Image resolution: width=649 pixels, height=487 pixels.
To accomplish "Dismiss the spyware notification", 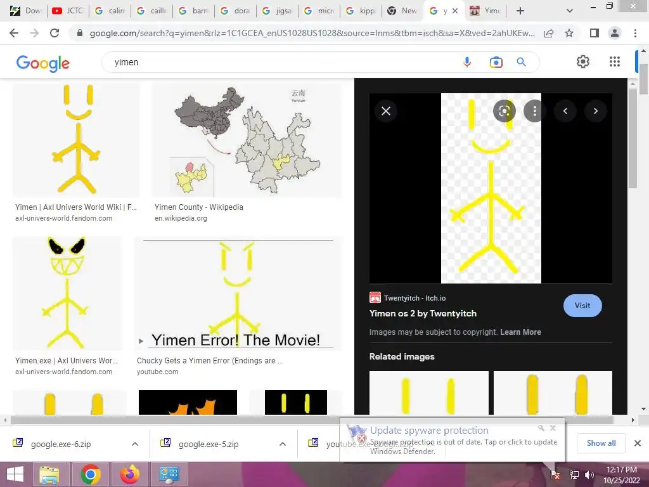I will 553,428.
